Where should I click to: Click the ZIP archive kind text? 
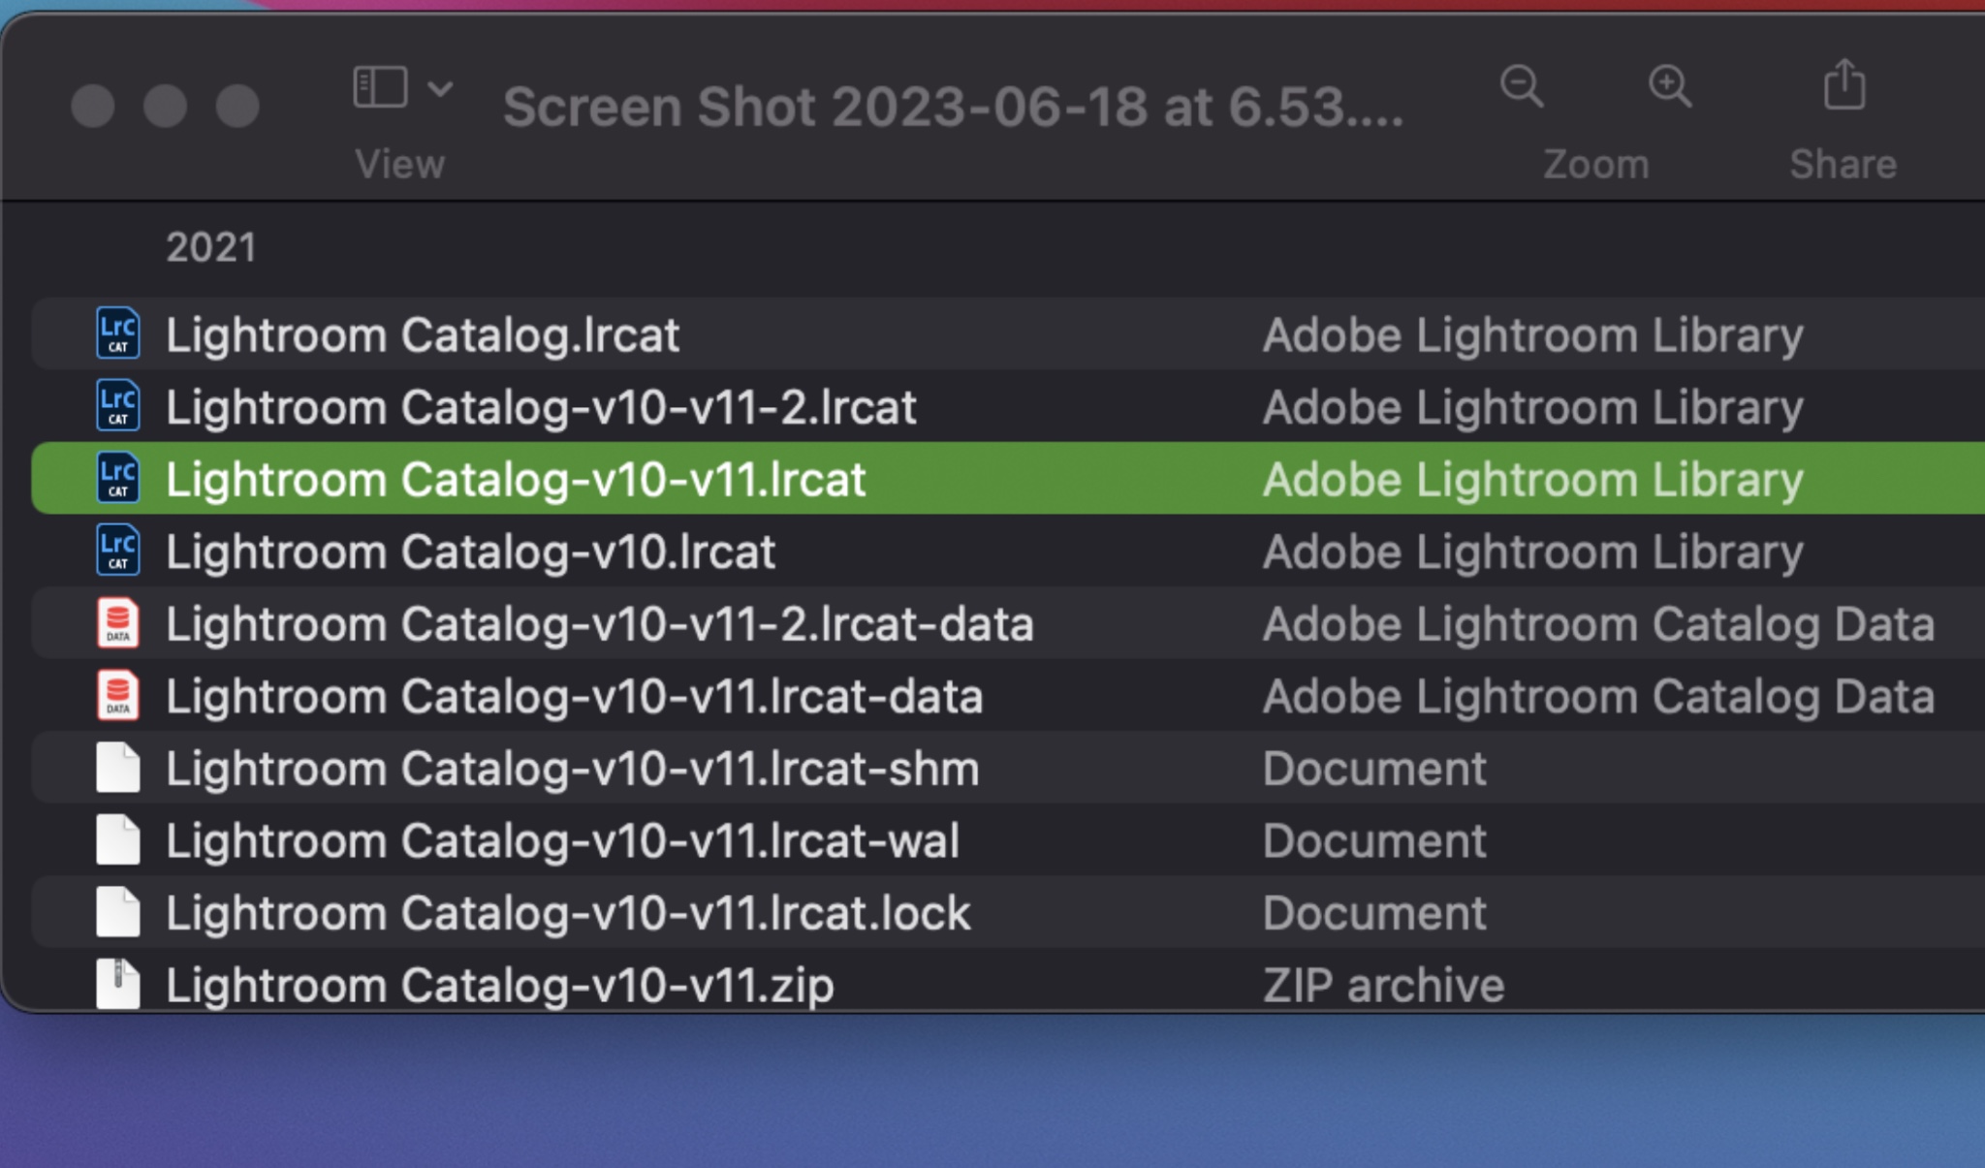1383,985
